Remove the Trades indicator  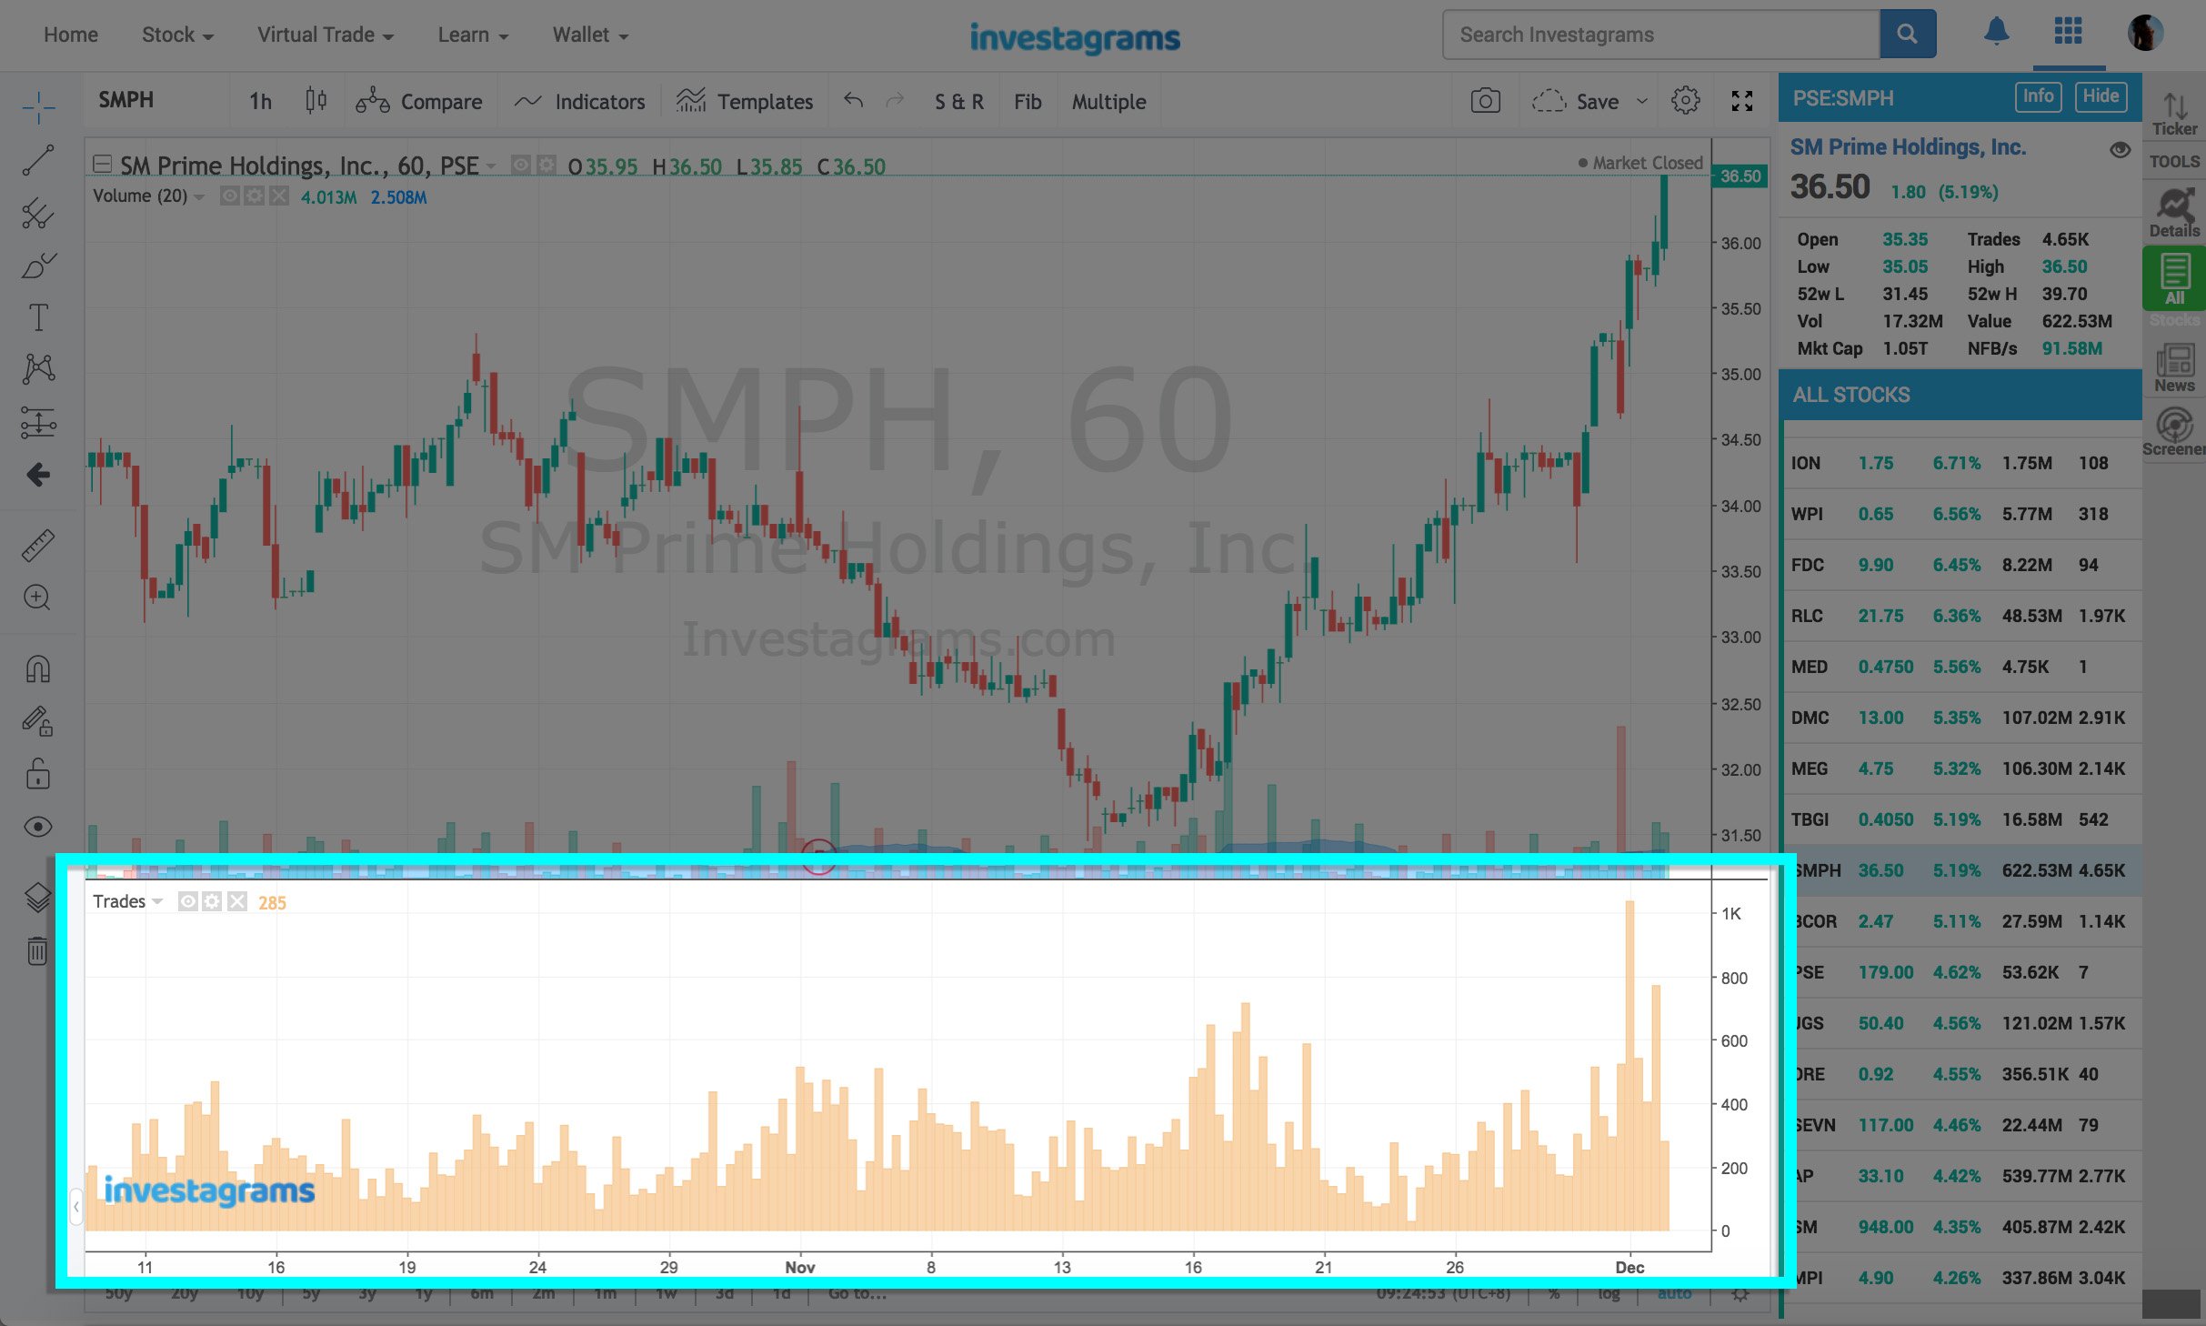(x=236, y=901)
